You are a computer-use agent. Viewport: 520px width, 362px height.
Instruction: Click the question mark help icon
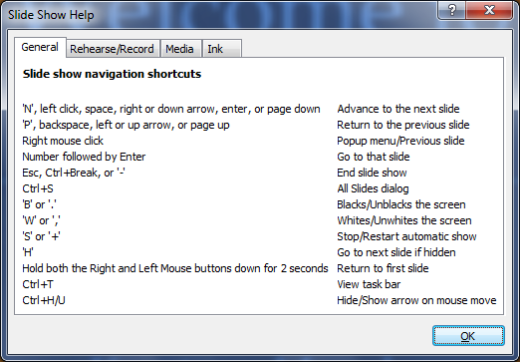tap(451, 10)
